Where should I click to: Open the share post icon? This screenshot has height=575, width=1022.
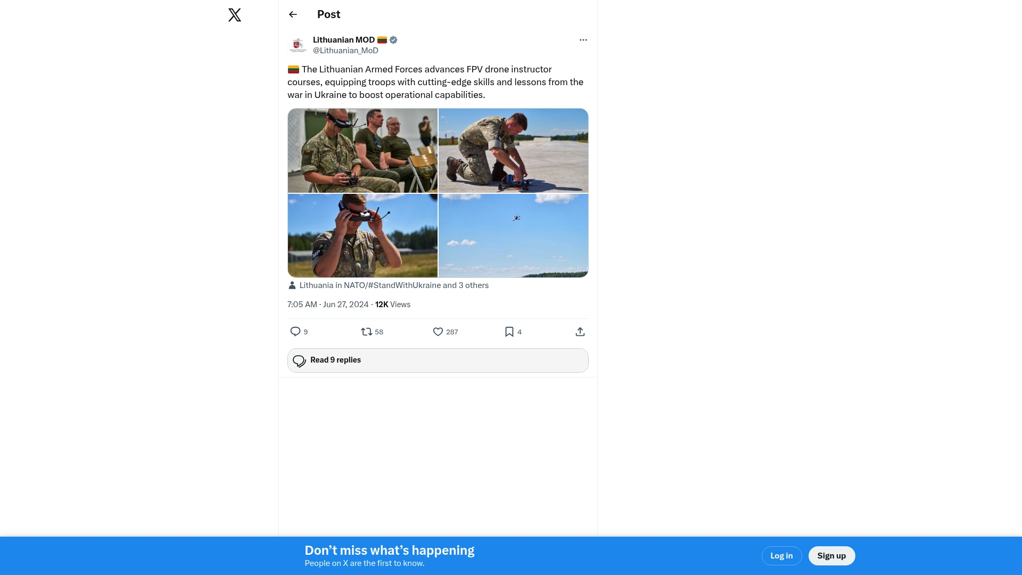[x=580, y=332]
